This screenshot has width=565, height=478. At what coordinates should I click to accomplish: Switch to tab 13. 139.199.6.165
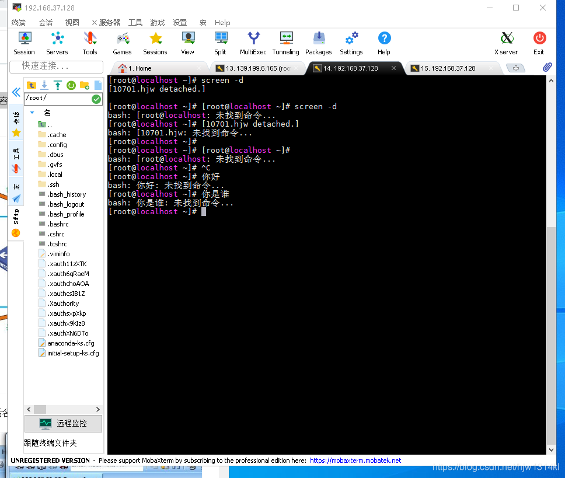[x=257, y=68]
